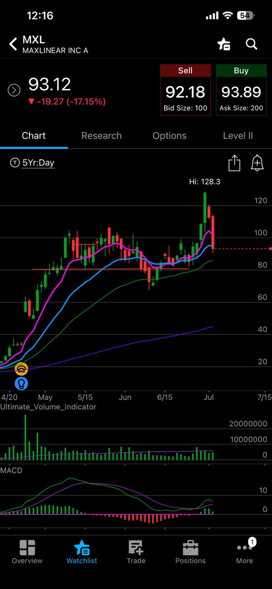Screen dimensions: 272x589
Task: Tap the MAXLINEAR INC A company name
Action: click(55, 51)
